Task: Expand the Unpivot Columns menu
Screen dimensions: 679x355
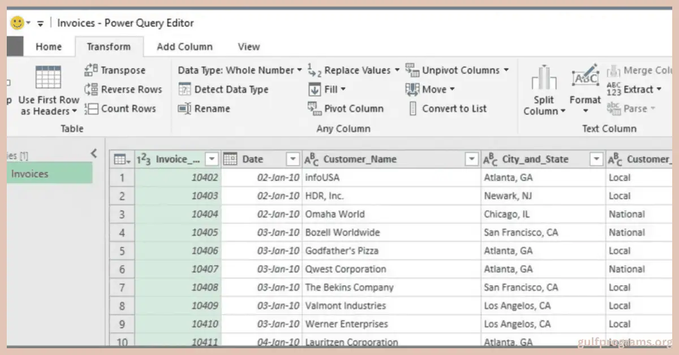Action: (x=506, y=71)
